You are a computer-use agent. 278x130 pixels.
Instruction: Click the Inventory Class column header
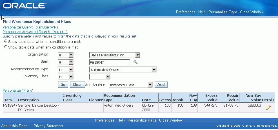point(76,98)
